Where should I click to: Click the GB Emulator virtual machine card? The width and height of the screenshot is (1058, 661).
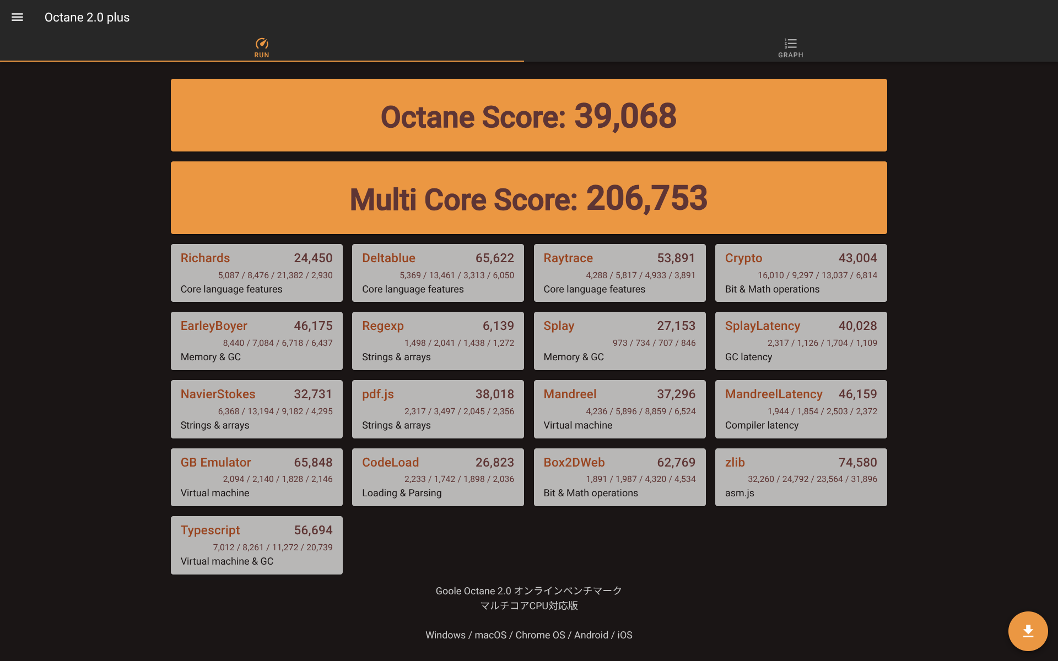tap(256, 477)
